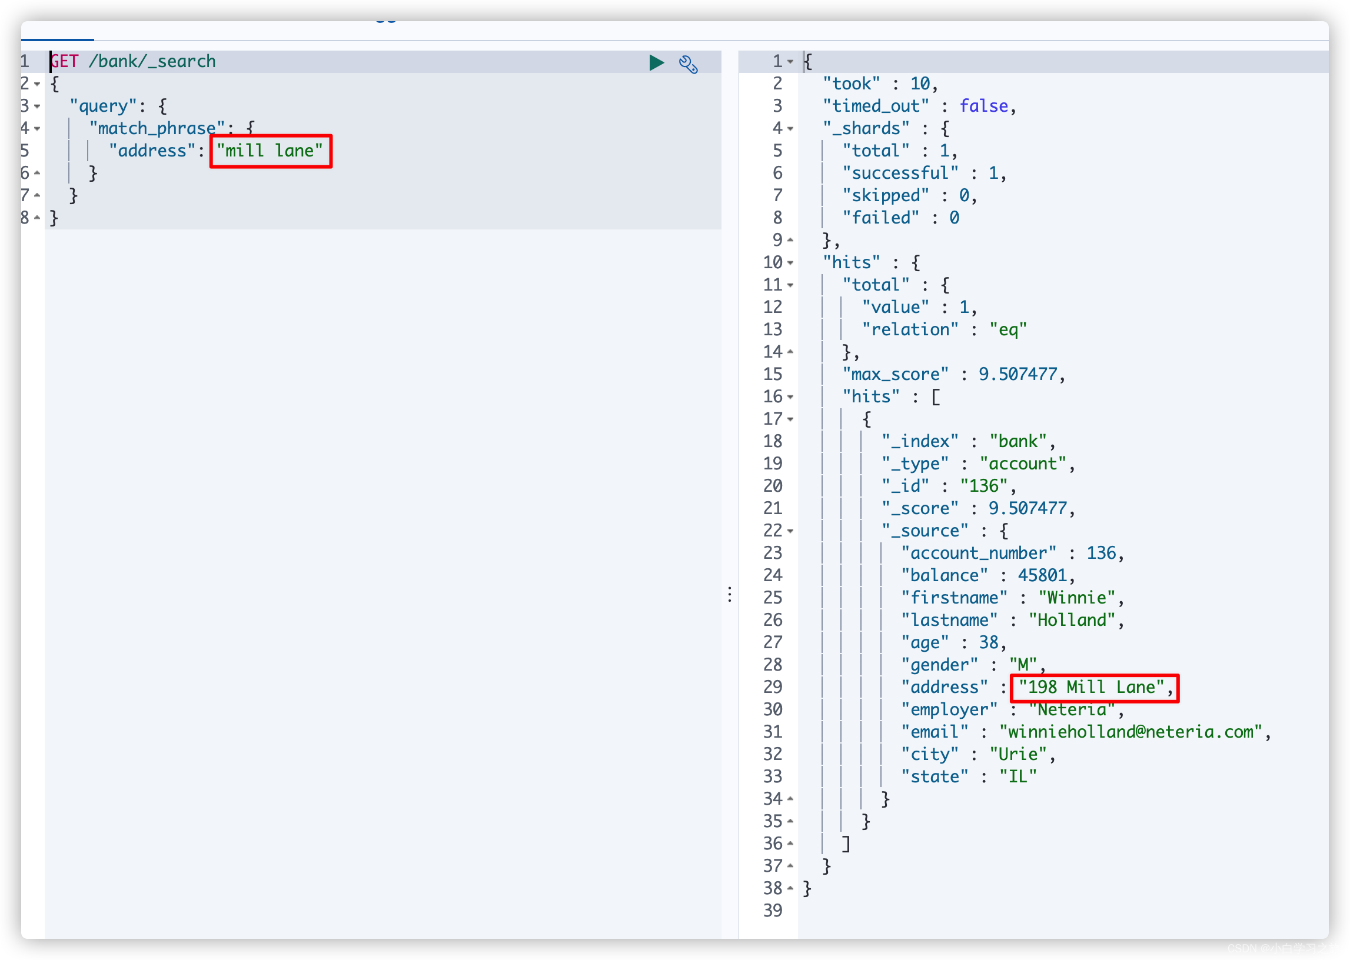The height and width of the screenshot is (960, 1350).
Task: Click GET /bank/_search request line
Action: pyautogui.click(x=133, y=62)
